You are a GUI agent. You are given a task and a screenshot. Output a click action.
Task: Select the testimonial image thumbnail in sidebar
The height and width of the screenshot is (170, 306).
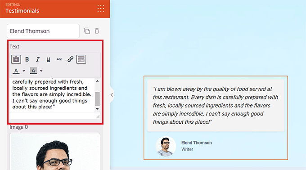[55, 152]
